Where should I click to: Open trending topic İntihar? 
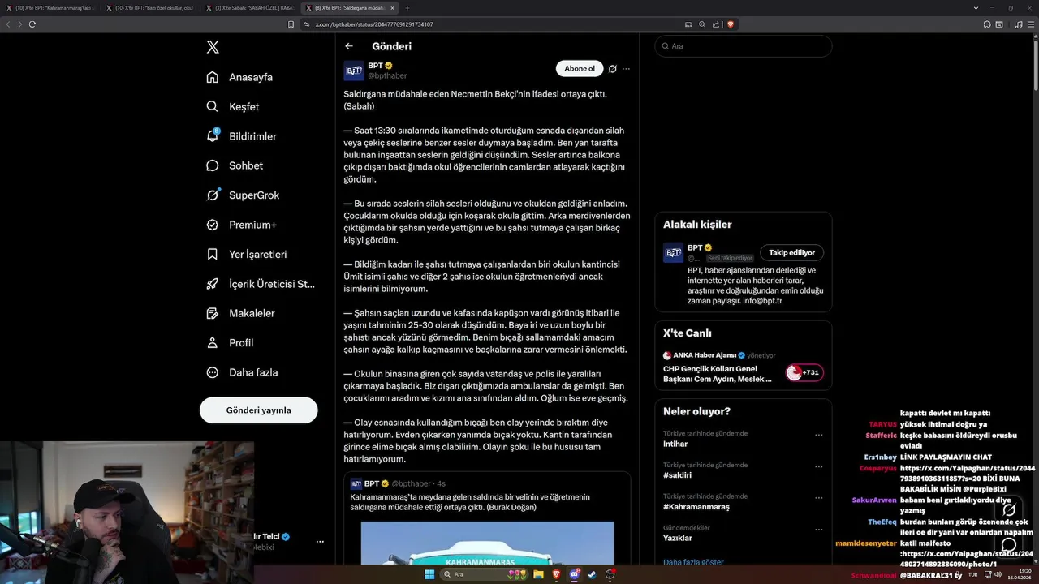677,444
